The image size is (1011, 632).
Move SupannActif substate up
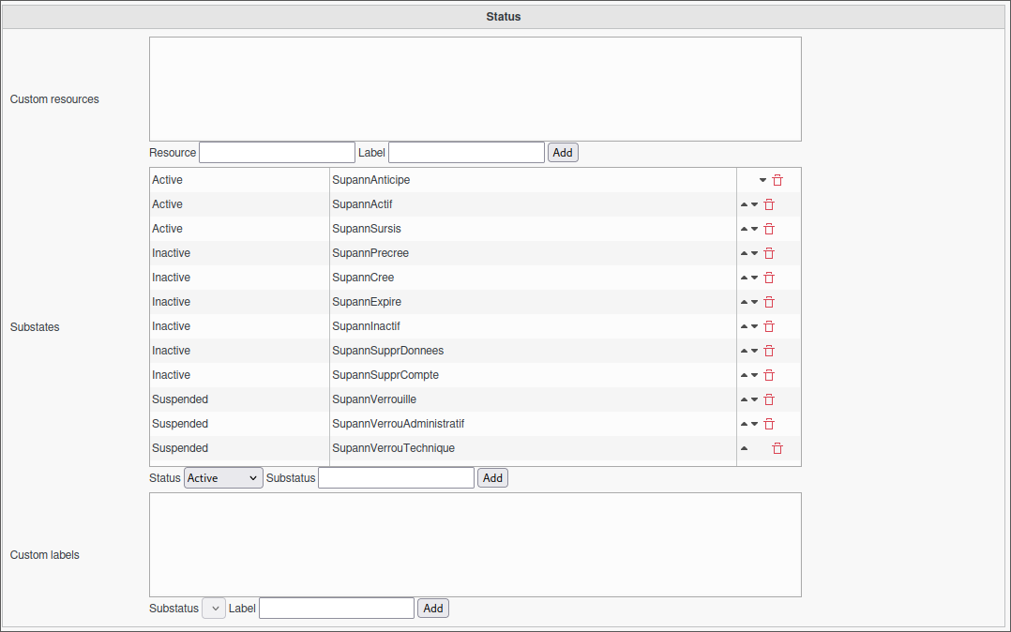point(744,204)
